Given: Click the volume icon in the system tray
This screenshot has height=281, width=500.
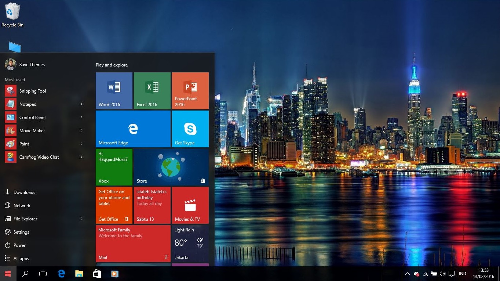Looking at the screenshot, I should click(x=442, y=274).
